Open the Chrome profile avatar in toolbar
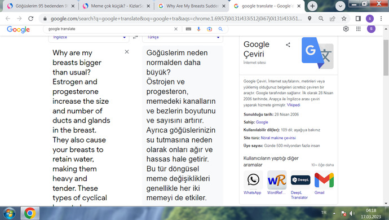The width and height of the screenshot is (389, 220). tap(370, 19)
